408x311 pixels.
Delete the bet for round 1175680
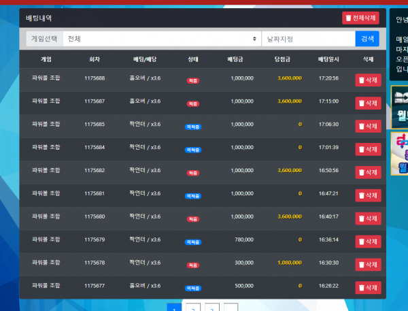pyautogui.click(x=368, y=218)
